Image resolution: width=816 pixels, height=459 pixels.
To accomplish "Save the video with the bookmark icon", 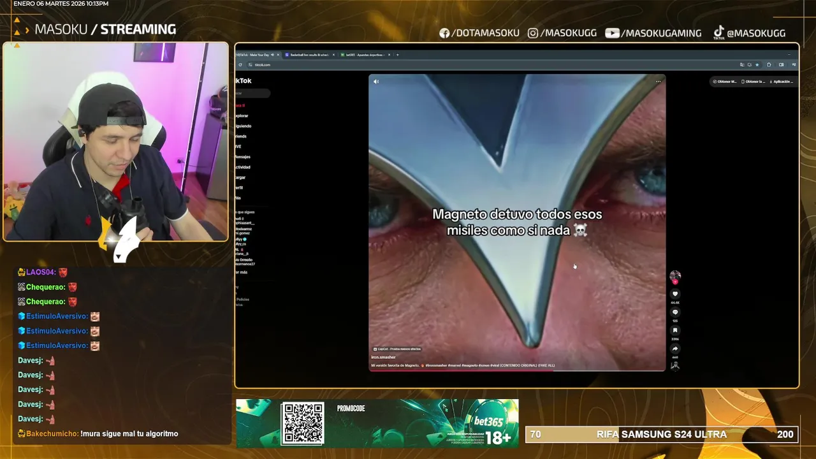I will tap(675, 330).
